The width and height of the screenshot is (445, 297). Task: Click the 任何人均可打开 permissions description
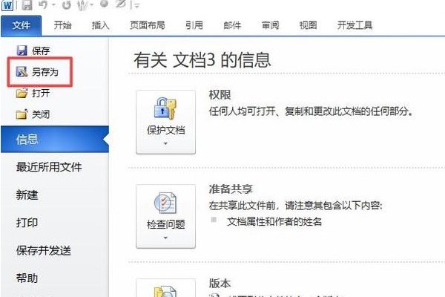point(311,111)
